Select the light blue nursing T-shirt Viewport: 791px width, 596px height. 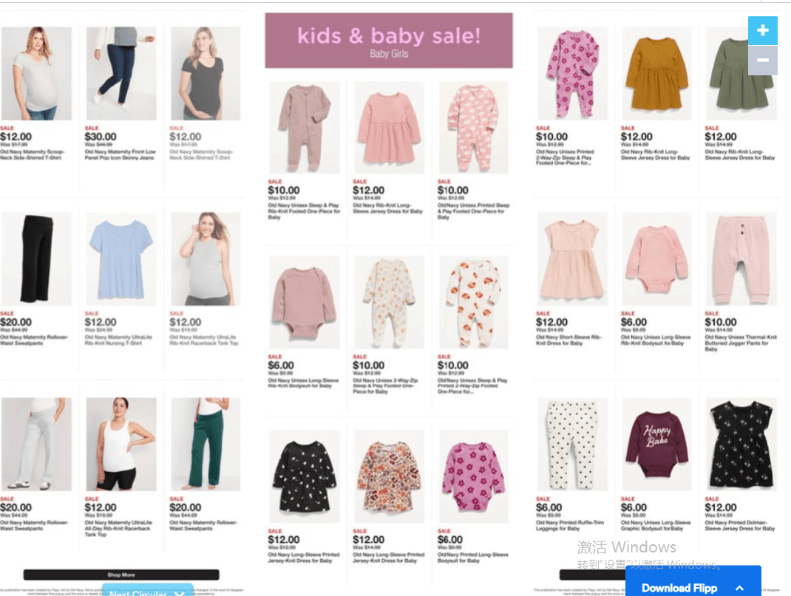coord(121,259)
